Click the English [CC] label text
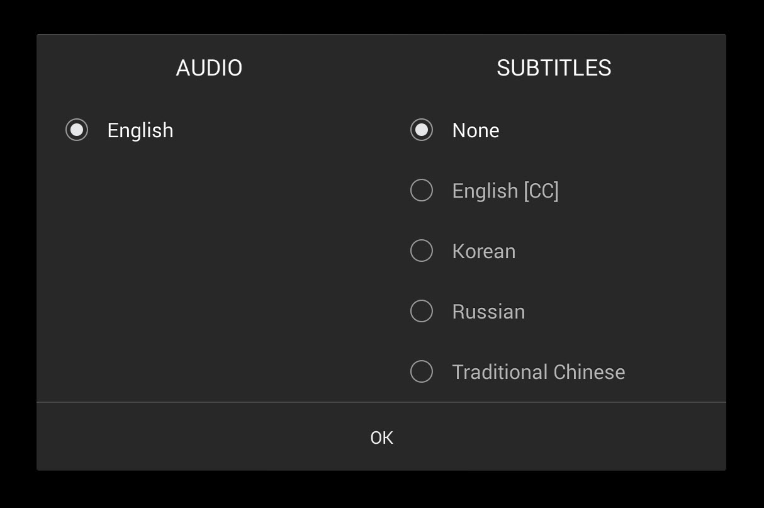 coord(505,191)
